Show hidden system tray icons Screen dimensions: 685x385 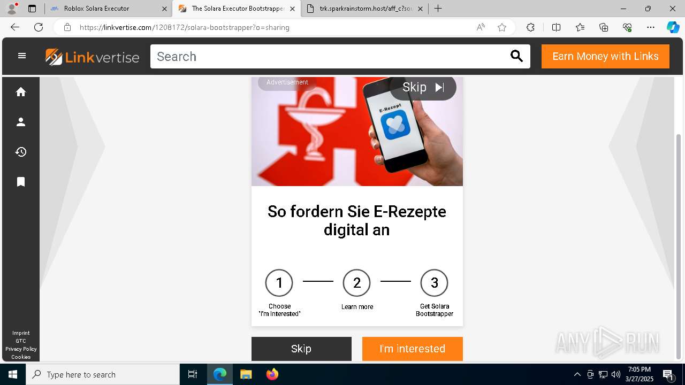click(x=577, y=374)
